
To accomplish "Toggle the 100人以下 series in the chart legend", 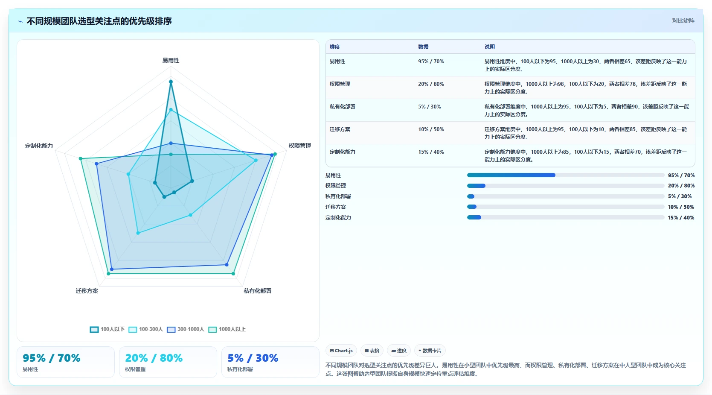I will 107,329.
